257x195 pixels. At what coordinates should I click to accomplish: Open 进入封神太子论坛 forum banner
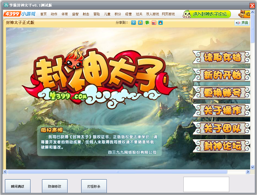point(207,14)
